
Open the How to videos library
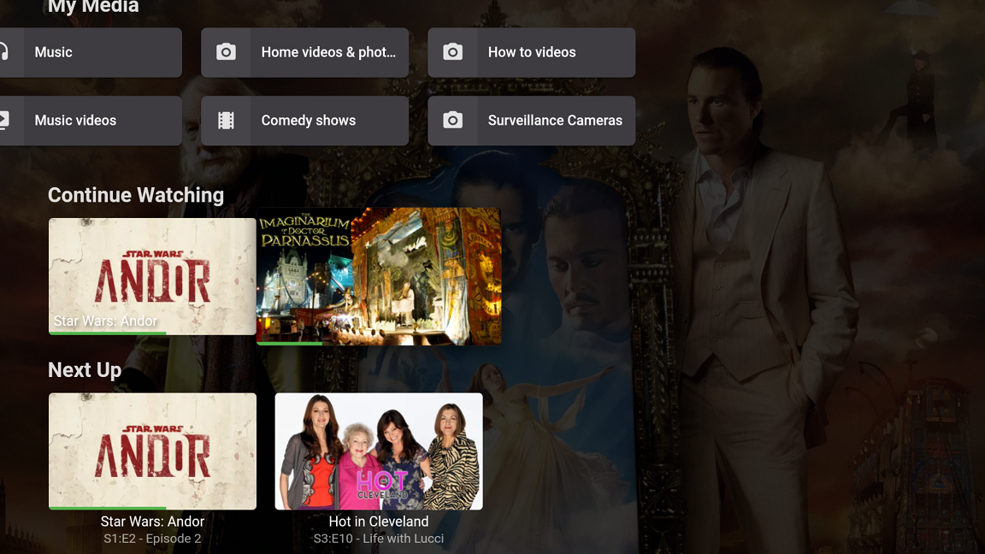(532, 52)
